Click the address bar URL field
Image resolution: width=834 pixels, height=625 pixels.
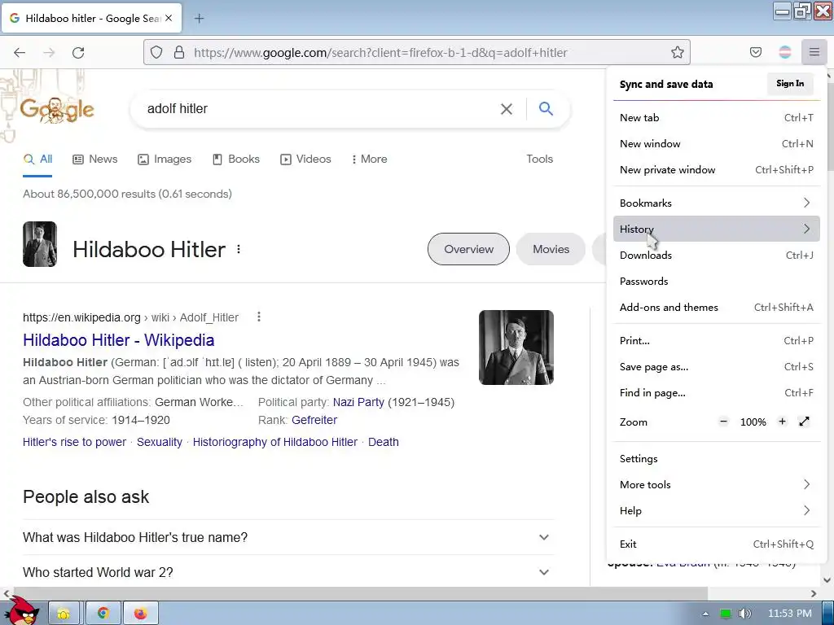point(417,52)
